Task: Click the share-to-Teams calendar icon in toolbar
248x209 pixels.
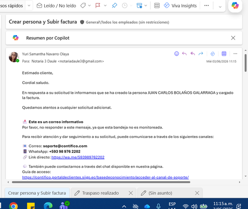Action: 139,5
